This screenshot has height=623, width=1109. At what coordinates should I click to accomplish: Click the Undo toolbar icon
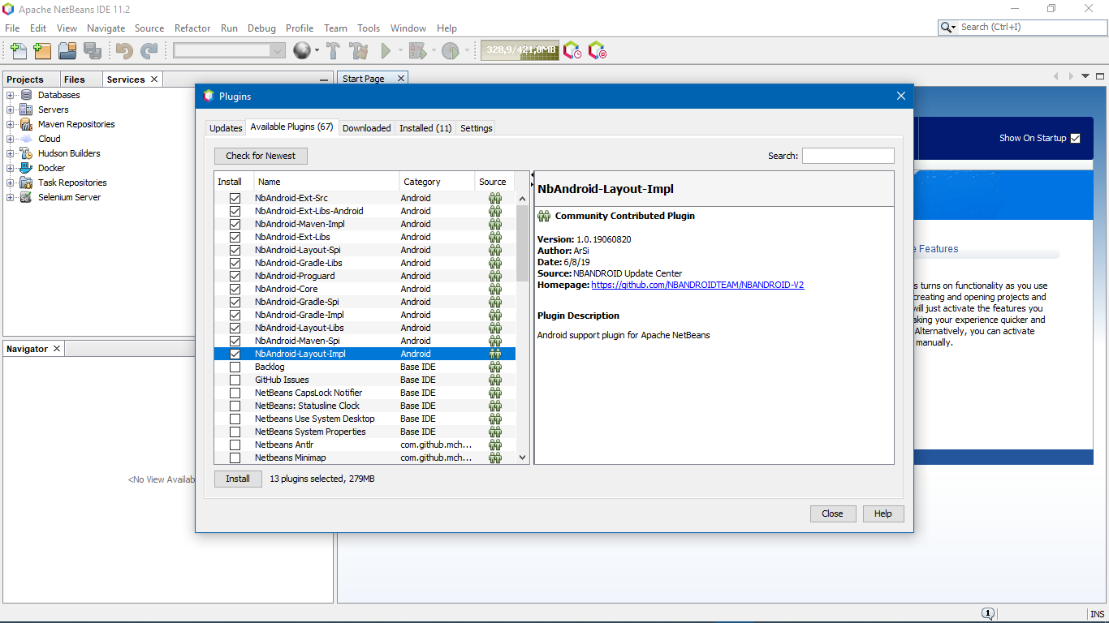[124, 51]
